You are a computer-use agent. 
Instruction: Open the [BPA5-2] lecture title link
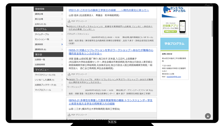[x=111, y=102]
